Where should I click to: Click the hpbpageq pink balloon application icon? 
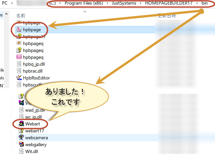tap(19, 57)
